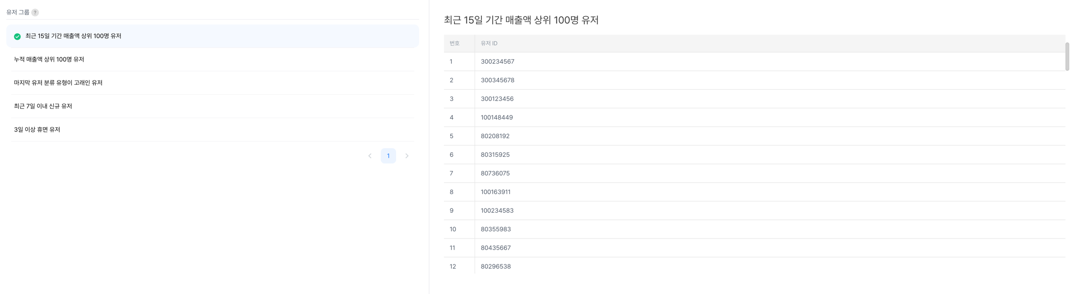Select the 최근 15일 기간 매출액 상위 100명 유저 group
Screen dimensions: 1078x294
[73, 36]
